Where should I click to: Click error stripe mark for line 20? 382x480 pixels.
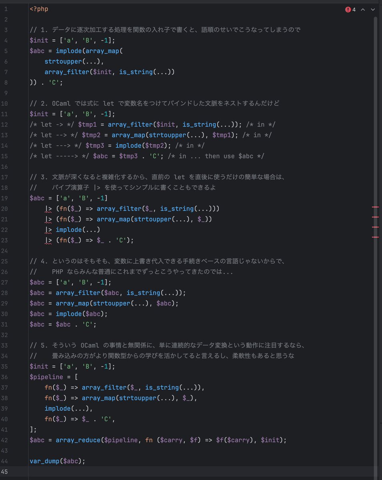tap(375, 207)
